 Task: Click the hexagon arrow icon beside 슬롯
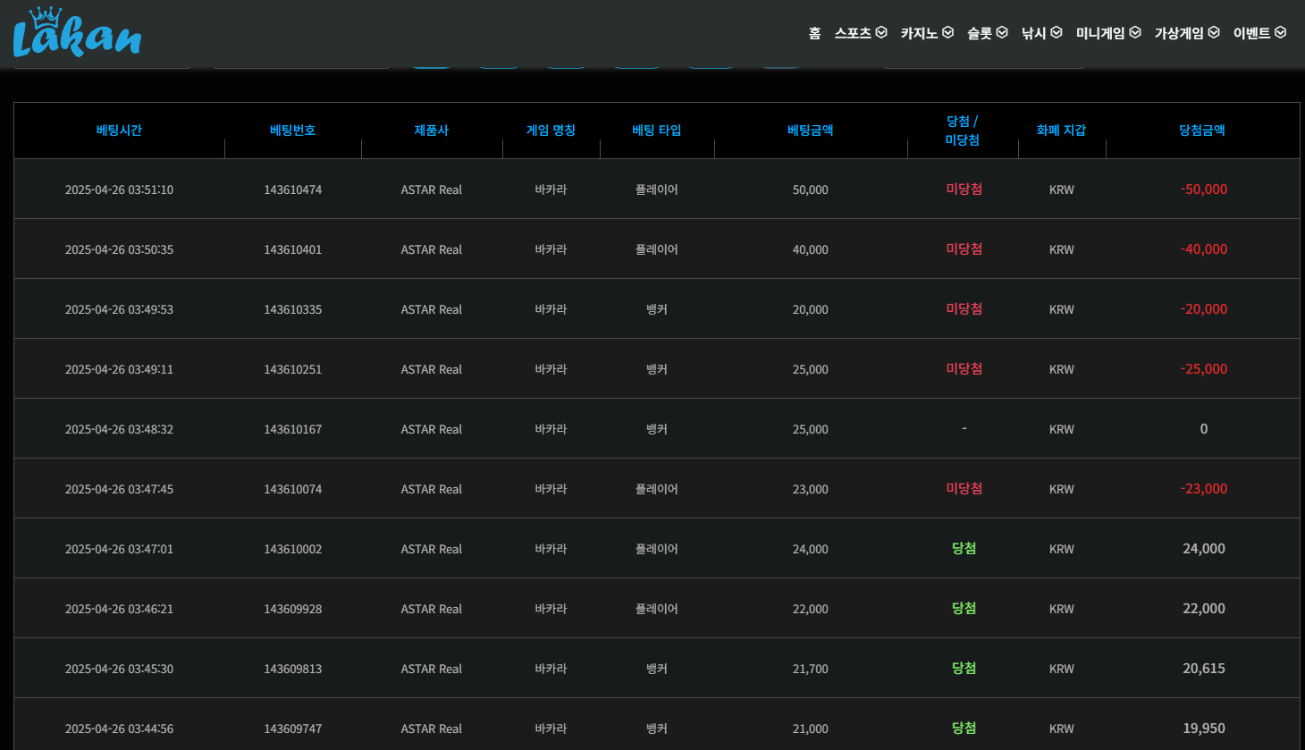[1002, 33]
